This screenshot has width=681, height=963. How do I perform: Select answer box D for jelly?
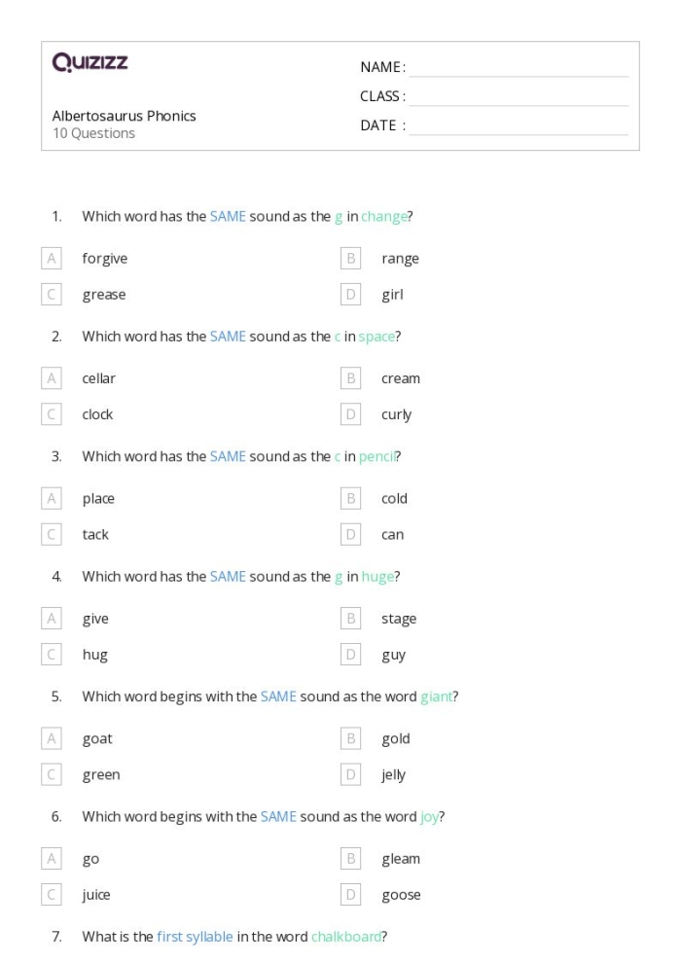pos(351,775)
